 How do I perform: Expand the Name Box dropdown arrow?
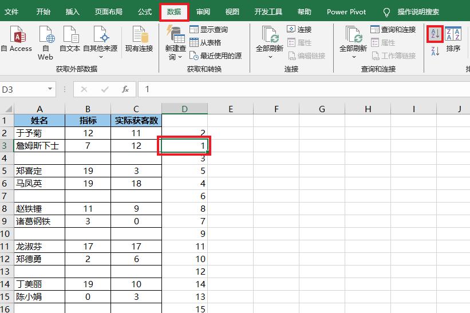click(x=50, y=89)
